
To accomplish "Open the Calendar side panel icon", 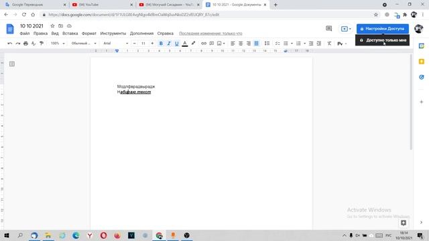I will point(422,46).
